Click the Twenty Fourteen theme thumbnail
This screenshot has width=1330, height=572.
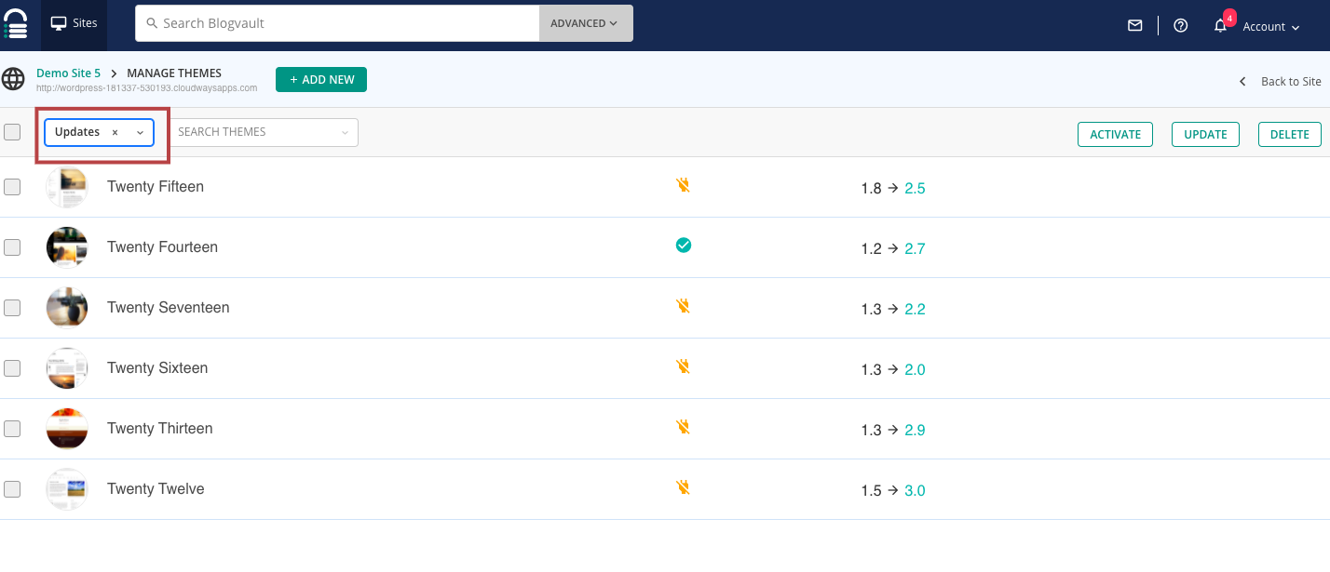pos(67,247)
